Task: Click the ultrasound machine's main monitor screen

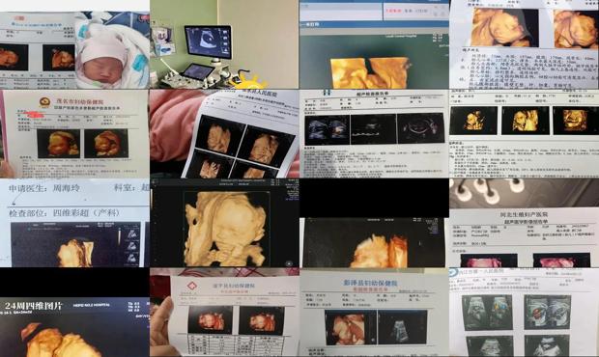Action: pos(208,41)
